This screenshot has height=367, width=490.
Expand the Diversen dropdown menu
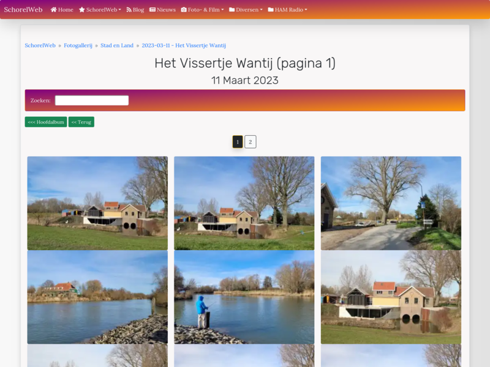tap(246, 10)
